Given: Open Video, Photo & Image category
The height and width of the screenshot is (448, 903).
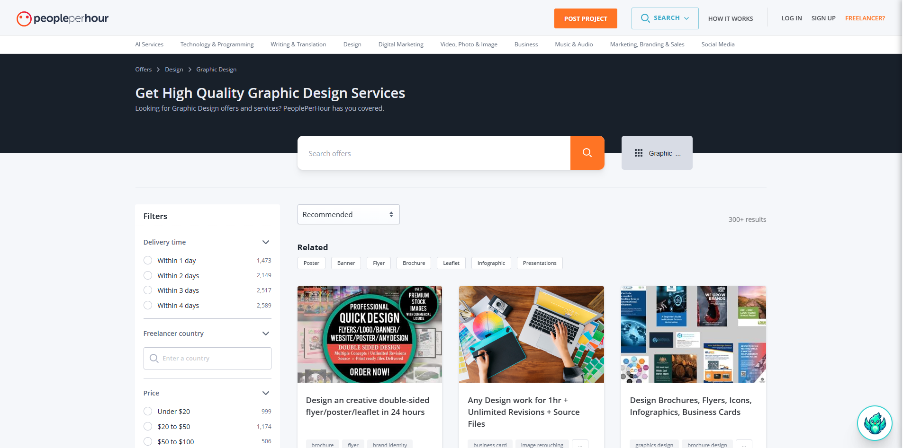Looking at the screenshot, I should [x=469, y=44].
